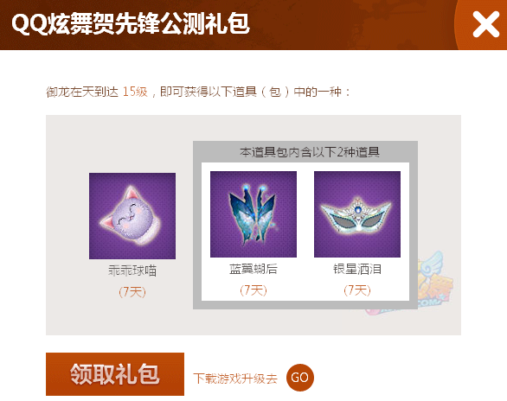507x401 pixels.
Task: Click the orange GO circle button
Action: pos(299,377)
